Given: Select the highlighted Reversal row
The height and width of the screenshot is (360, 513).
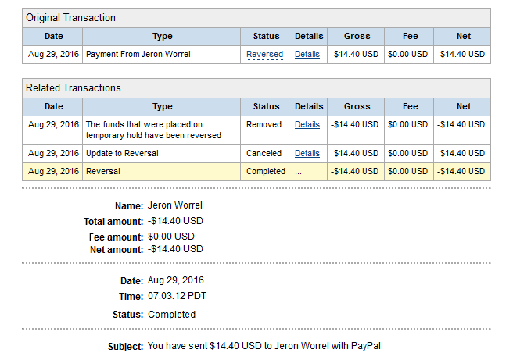Looking at the screenshot, I should pos(256,172).
